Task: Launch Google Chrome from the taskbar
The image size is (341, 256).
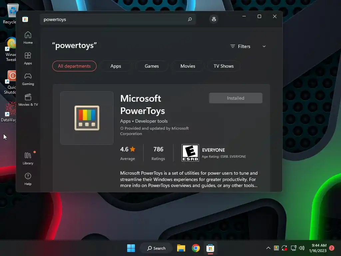Action: (x=196, y=248)
